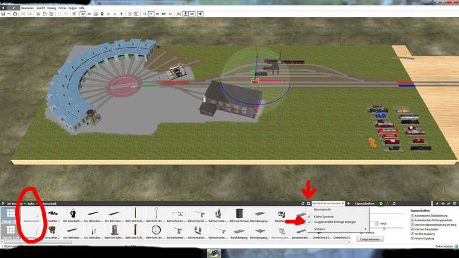Click the skip to end button
The height and width of the screenshot is (258, 459).
[x=170, y=13]
